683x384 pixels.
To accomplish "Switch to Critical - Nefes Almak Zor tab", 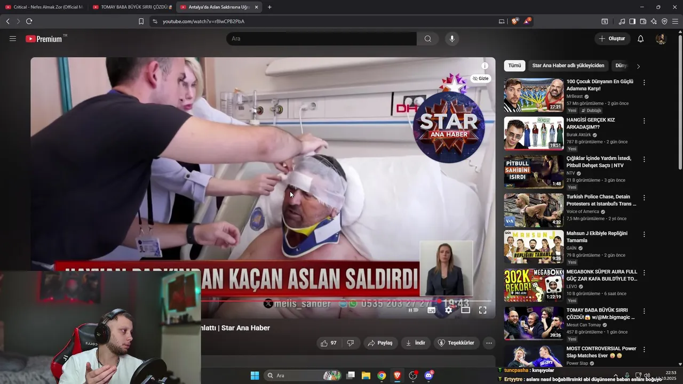I will (x=44, y=7).
